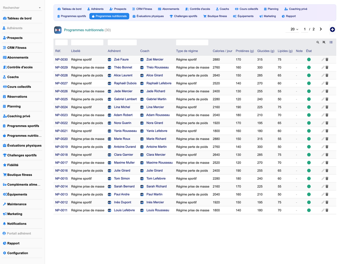Toggle green status dot for NP-0026
The image size is (344, 264).
click(309, 91)
